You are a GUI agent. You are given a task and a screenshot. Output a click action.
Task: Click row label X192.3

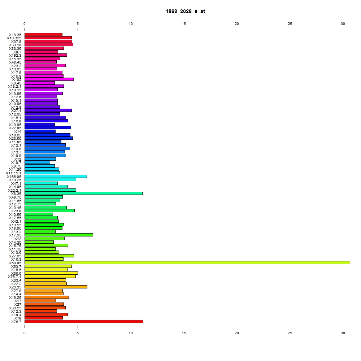15,56
